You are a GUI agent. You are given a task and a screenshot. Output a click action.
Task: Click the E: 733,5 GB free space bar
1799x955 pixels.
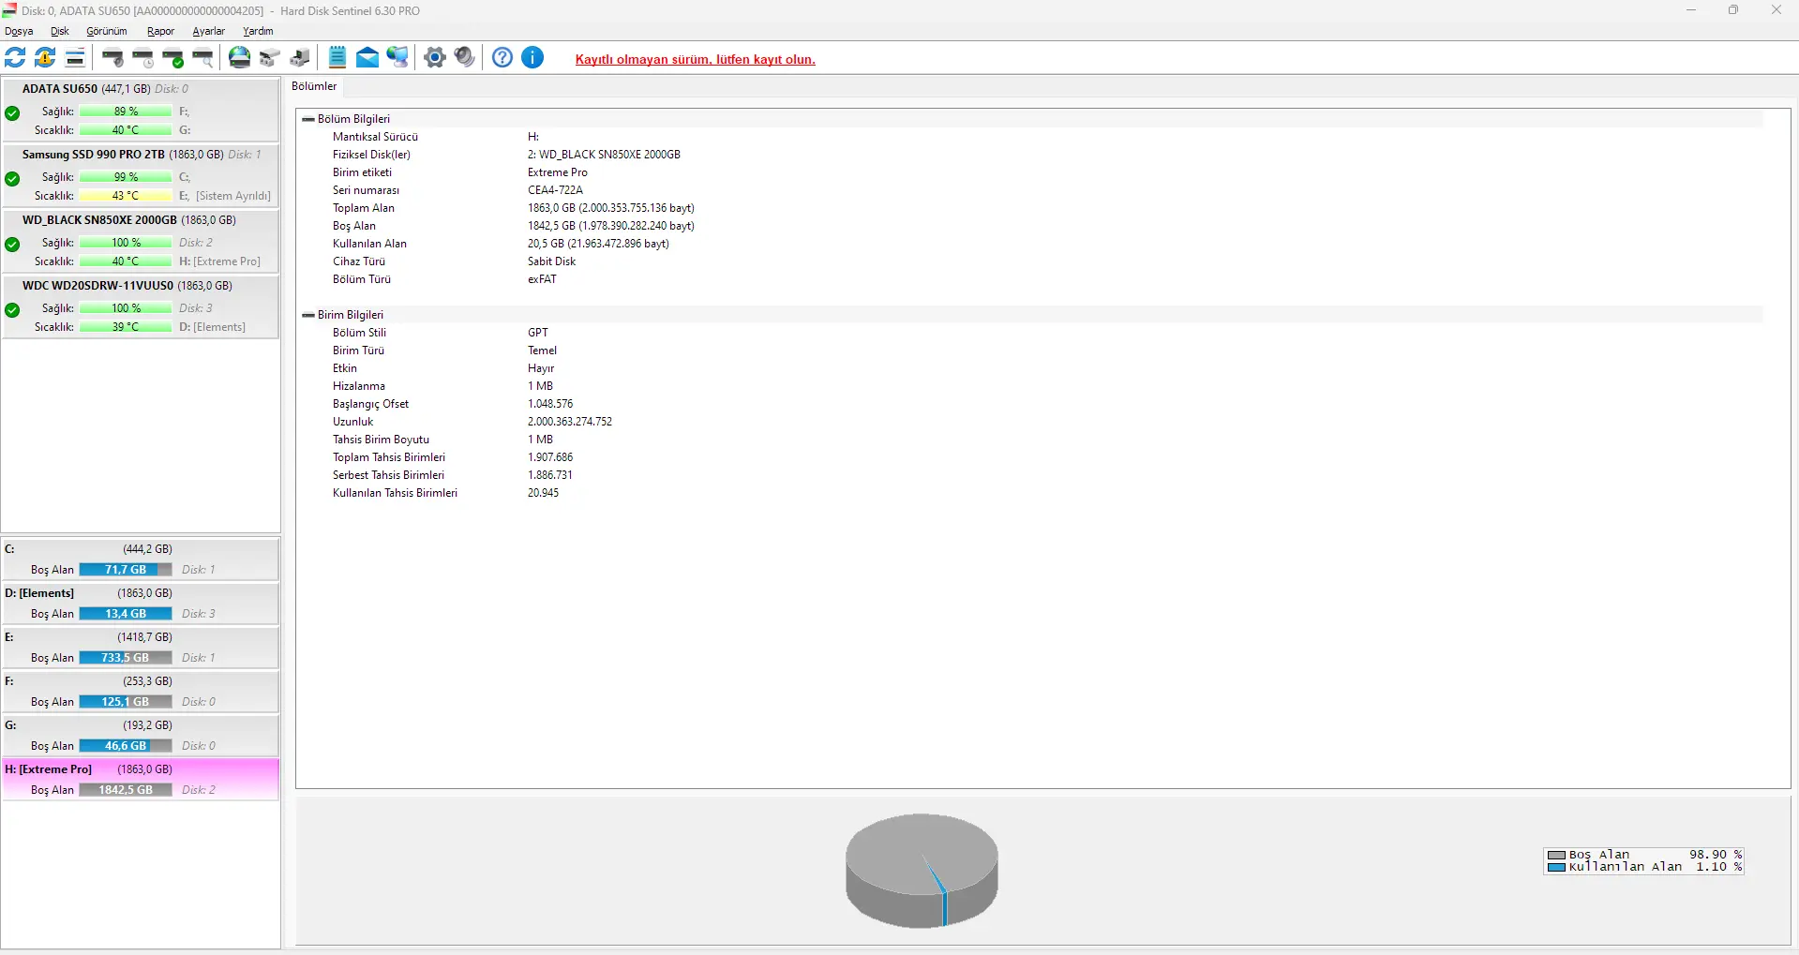[126, 658]
